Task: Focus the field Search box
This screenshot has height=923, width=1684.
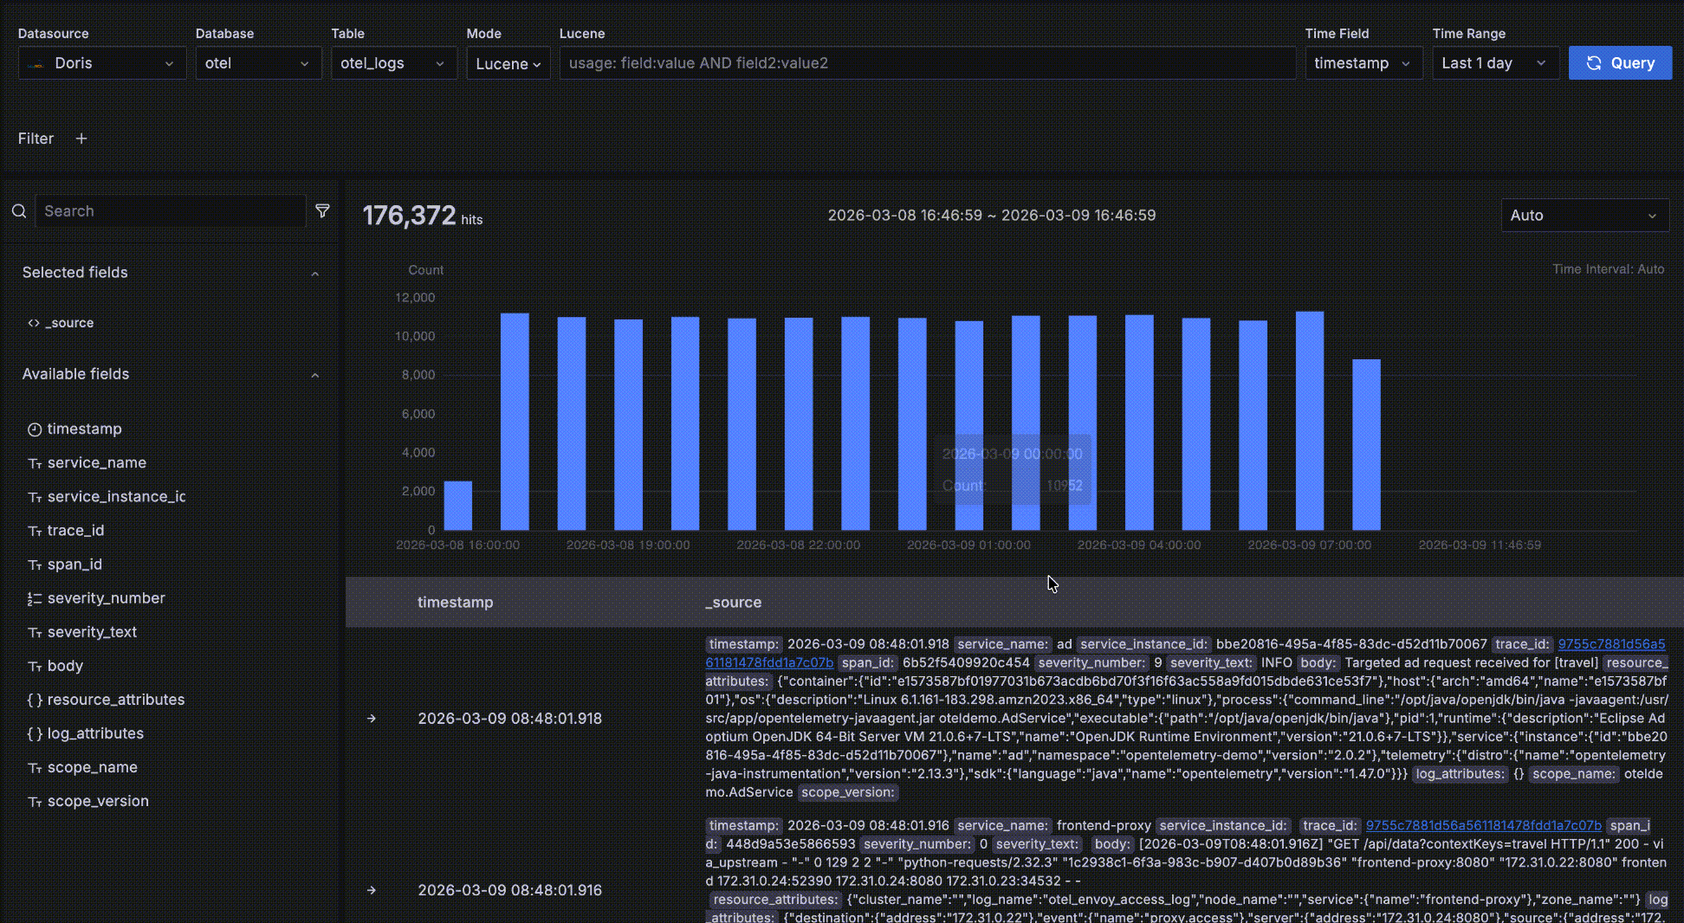Action: [171, 211]
